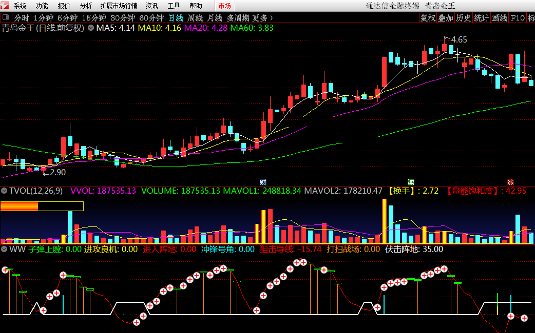Click the 【量能饱和度】: 42.95 value
This screenshot has width=535, height=333.
[486, 191]
